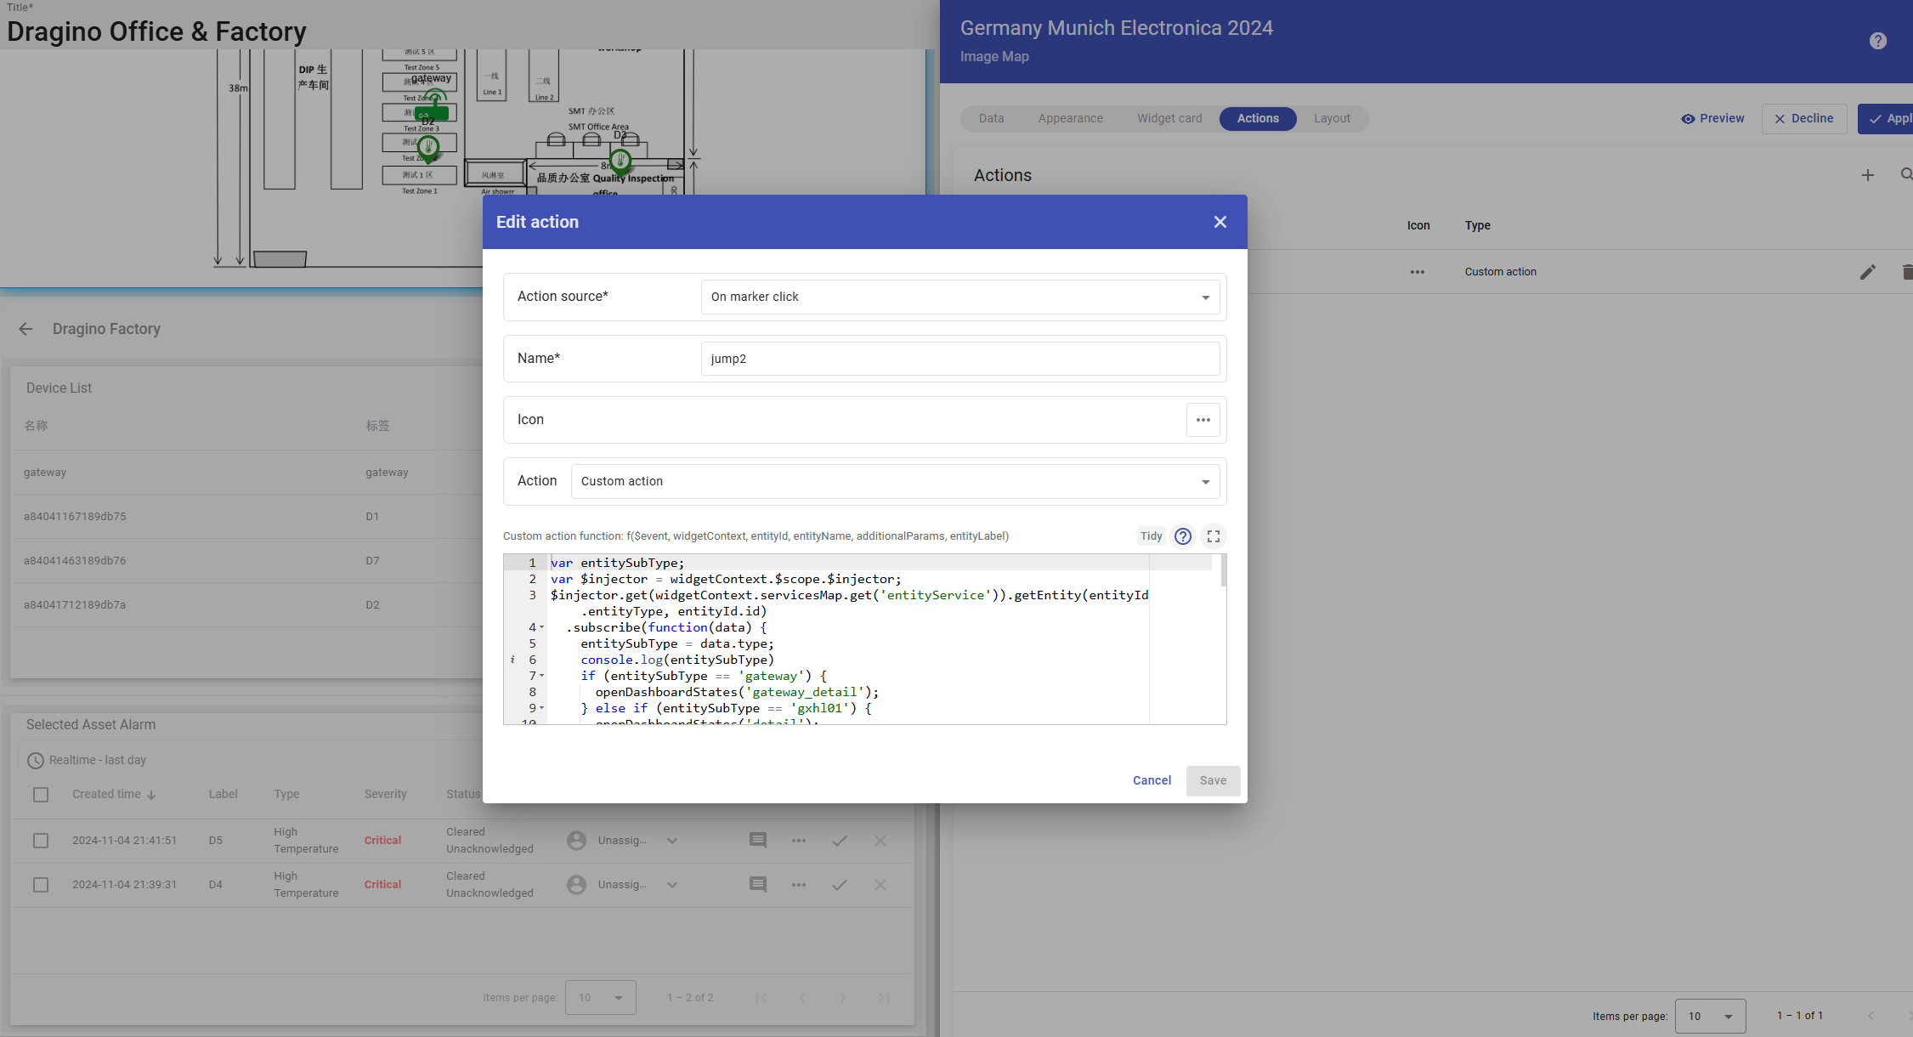Switch to the Appearance tab
The height and width of the screenshot is (1037, 1913).
tap(1070, 119)
